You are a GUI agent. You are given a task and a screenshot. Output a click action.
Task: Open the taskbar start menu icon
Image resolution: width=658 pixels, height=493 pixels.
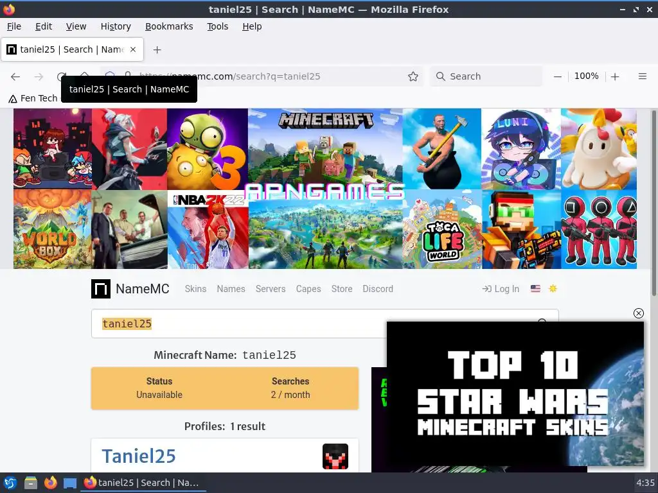[x=10, y=483]
